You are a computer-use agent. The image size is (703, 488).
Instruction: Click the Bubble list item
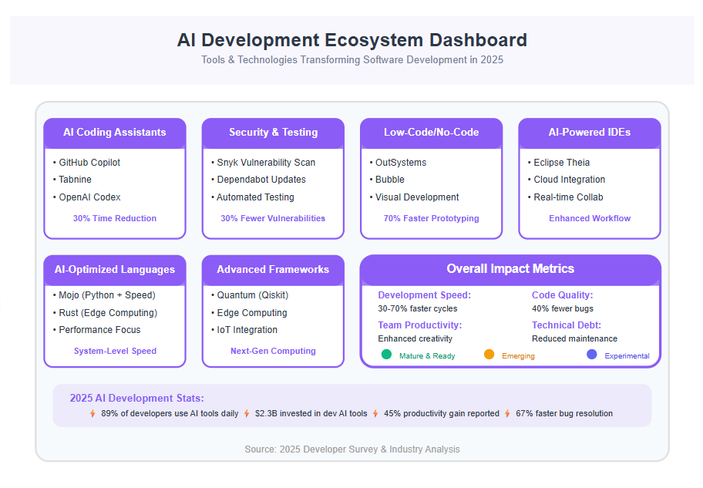point(387,180)
